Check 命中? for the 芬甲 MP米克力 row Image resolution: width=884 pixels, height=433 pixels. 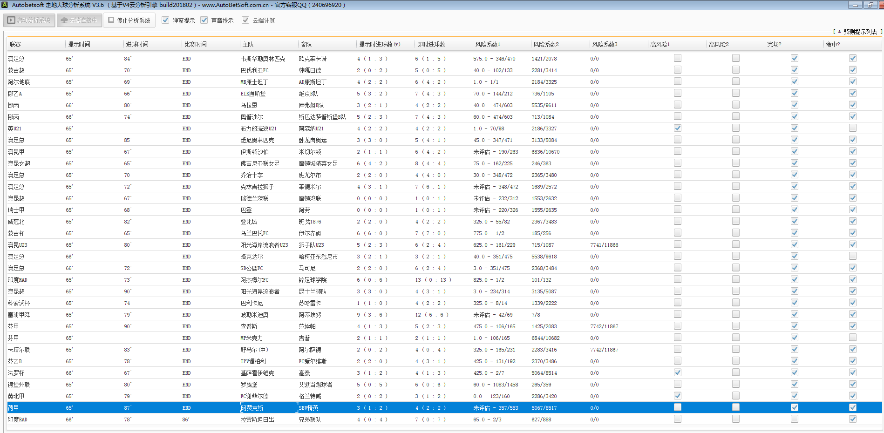pos(852,338)
